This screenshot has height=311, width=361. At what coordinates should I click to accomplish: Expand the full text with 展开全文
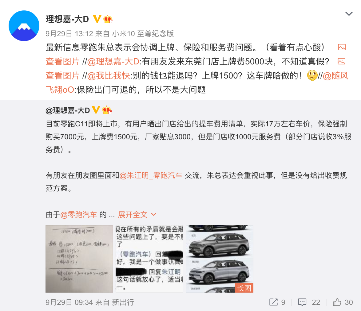coord(137,215)
